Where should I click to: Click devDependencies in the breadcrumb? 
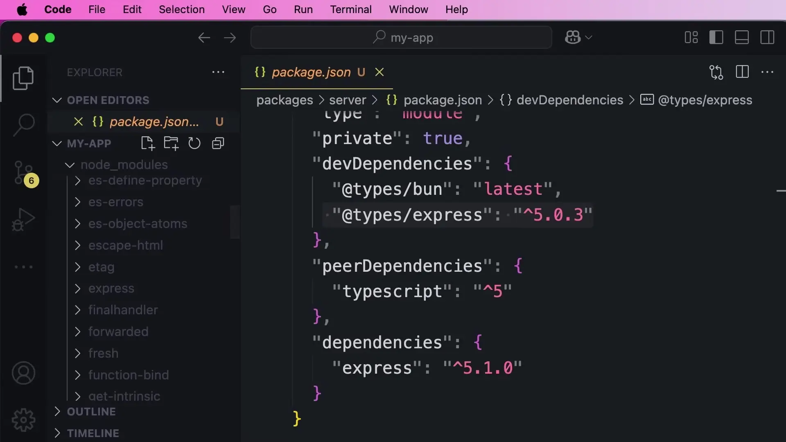(569, 100)
